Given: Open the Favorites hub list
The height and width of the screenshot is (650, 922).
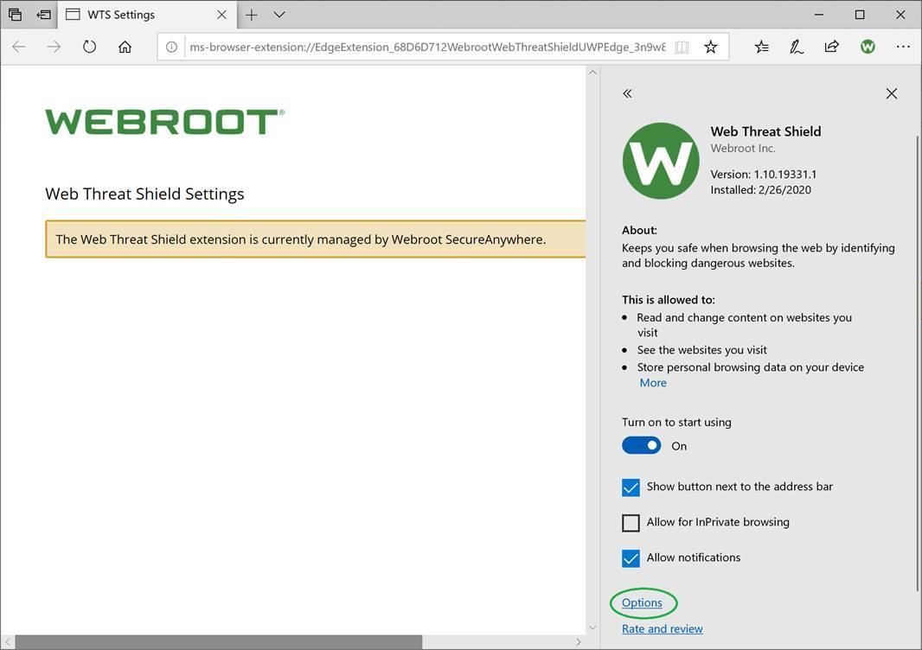Looking at the screenshot, I should click(x=761, y=47).
